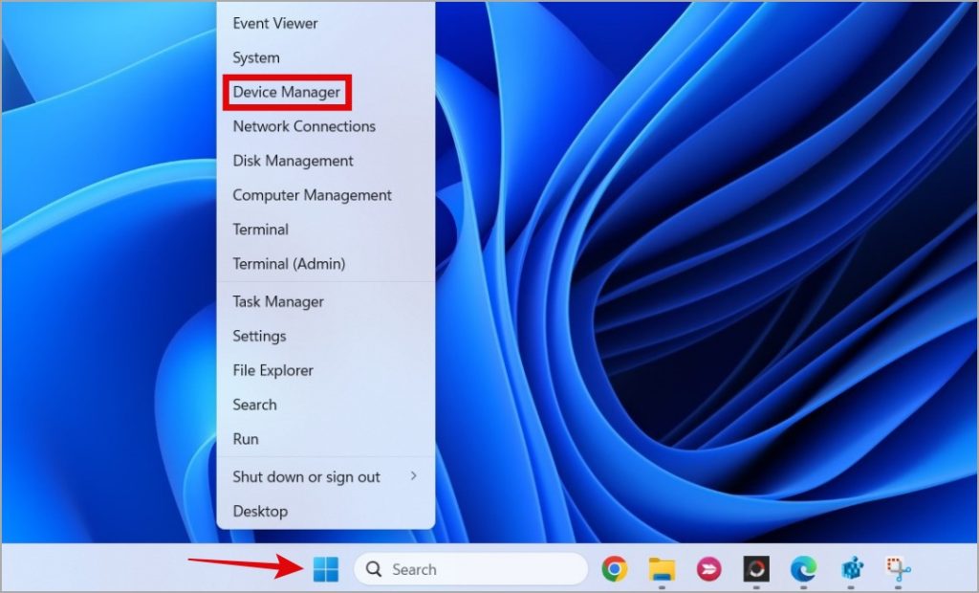Launch Microsoft Edge from the taskbar

(x=803, y=569)
